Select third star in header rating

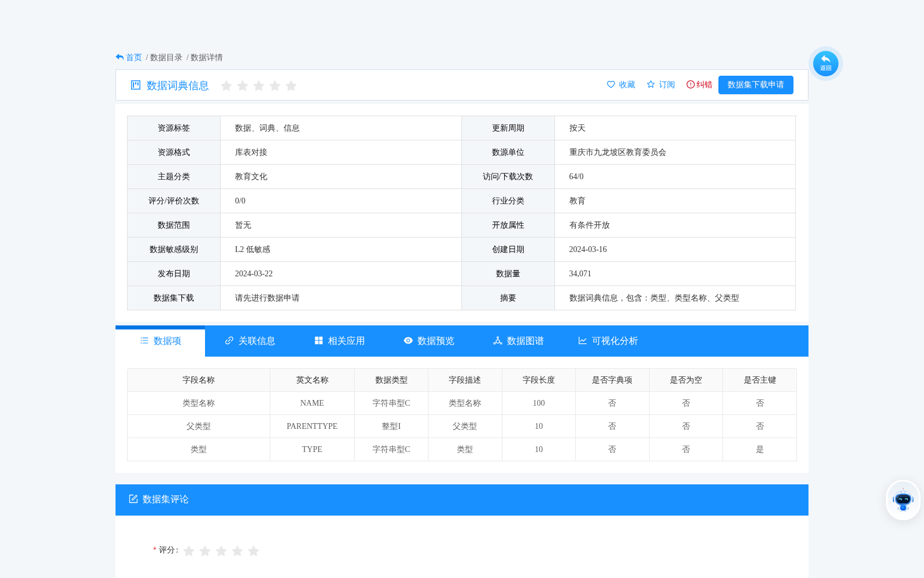[x=259, y=86]
